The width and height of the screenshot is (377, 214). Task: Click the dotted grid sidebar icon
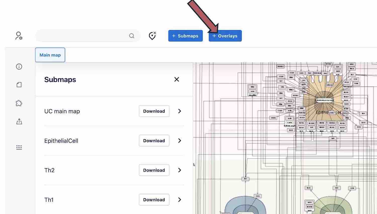(x=19, y=147)
